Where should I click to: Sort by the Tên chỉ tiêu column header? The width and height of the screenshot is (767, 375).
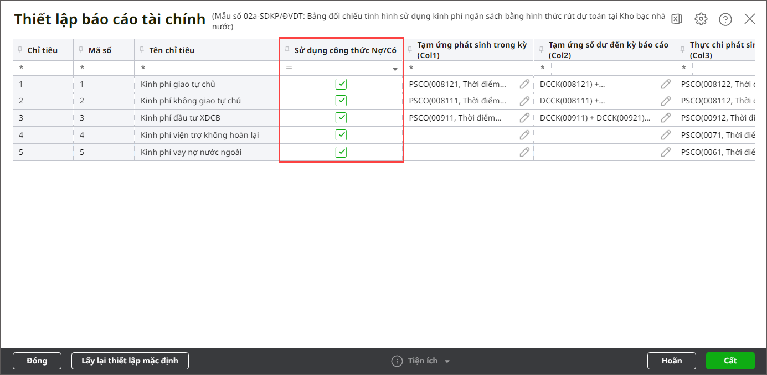click(172, 50)
